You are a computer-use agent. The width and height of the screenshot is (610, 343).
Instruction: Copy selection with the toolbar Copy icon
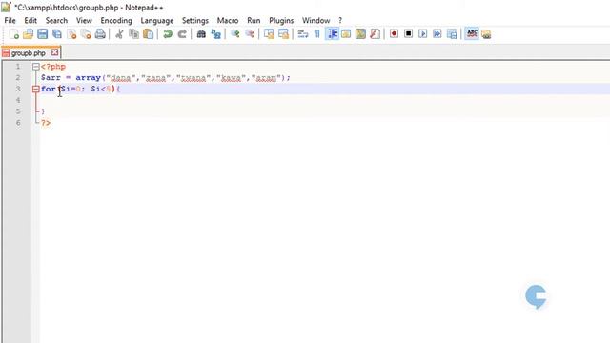point(133,34)
